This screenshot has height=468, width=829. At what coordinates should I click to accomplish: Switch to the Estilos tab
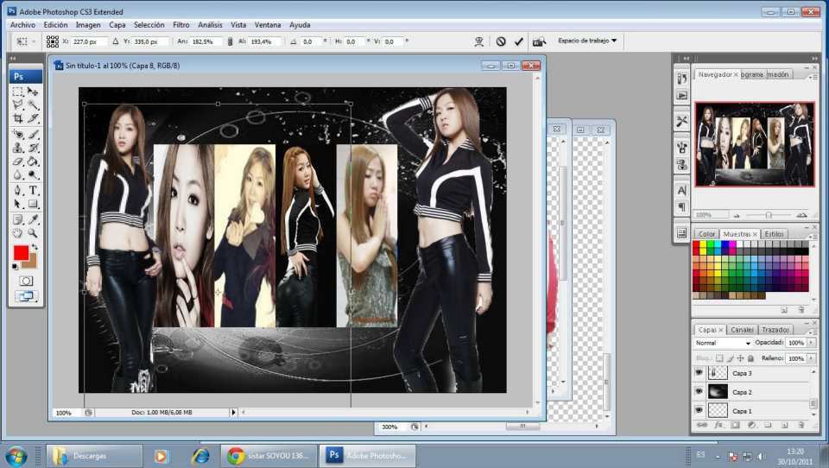tap(774, 234)
